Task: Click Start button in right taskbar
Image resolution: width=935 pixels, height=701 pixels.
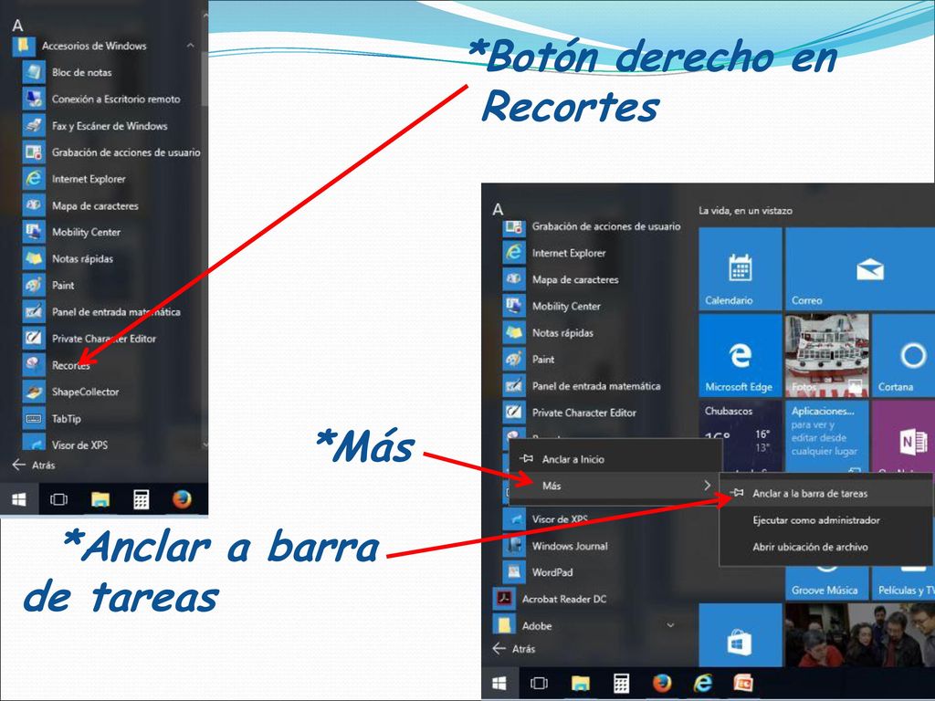Action: 499,683
